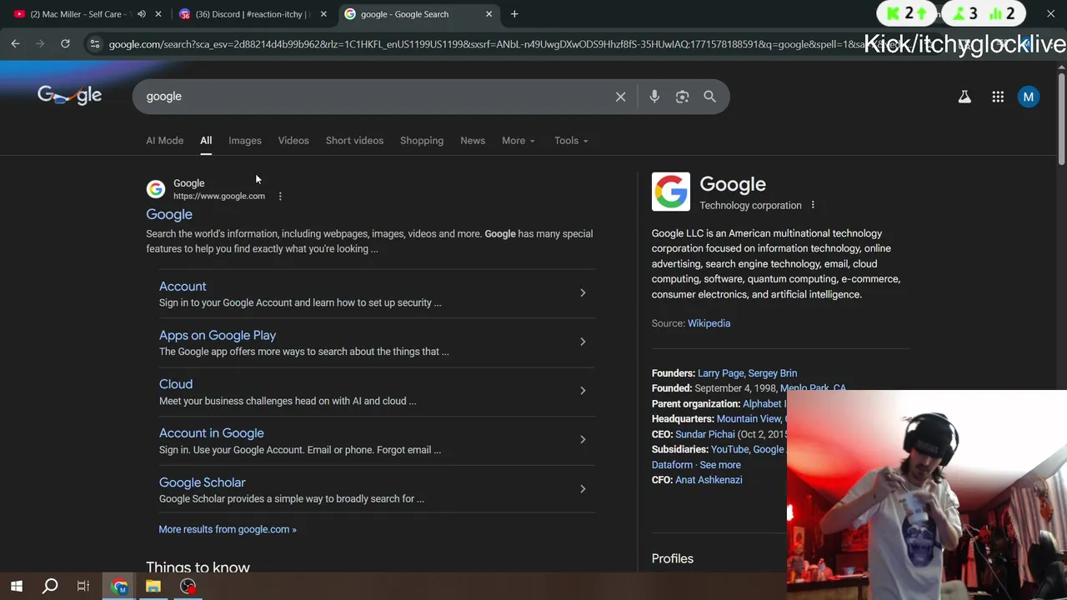This screenshot has height=600, width=1067.
Task: Open Search Labs flask icon
Action: click(964, 97)
